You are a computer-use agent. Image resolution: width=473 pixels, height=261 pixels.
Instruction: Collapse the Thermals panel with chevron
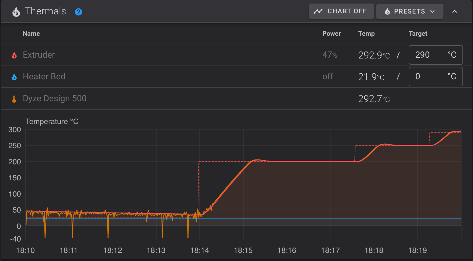(x=455, y=11)
